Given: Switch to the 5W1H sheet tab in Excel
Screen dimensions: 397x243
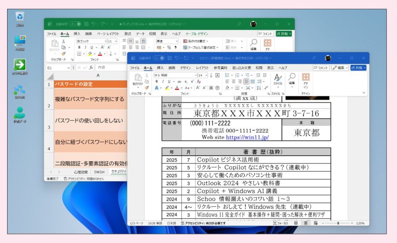Looking at the screenshot, I should click(99, 172).
